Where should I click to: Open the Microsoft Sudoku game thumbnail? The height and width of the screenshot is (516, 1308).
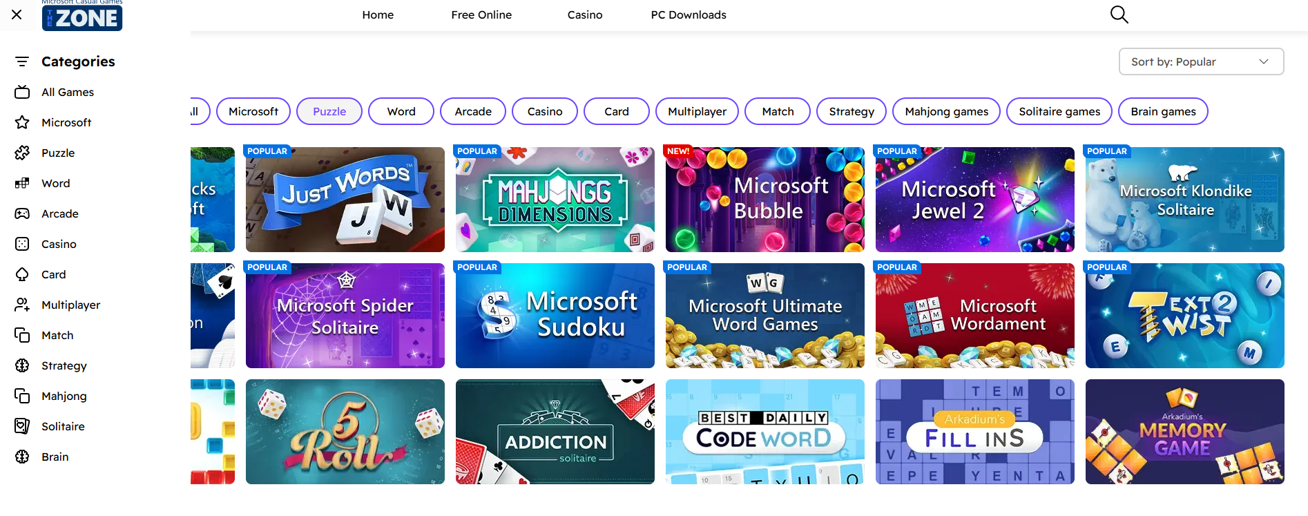point(555,316)
